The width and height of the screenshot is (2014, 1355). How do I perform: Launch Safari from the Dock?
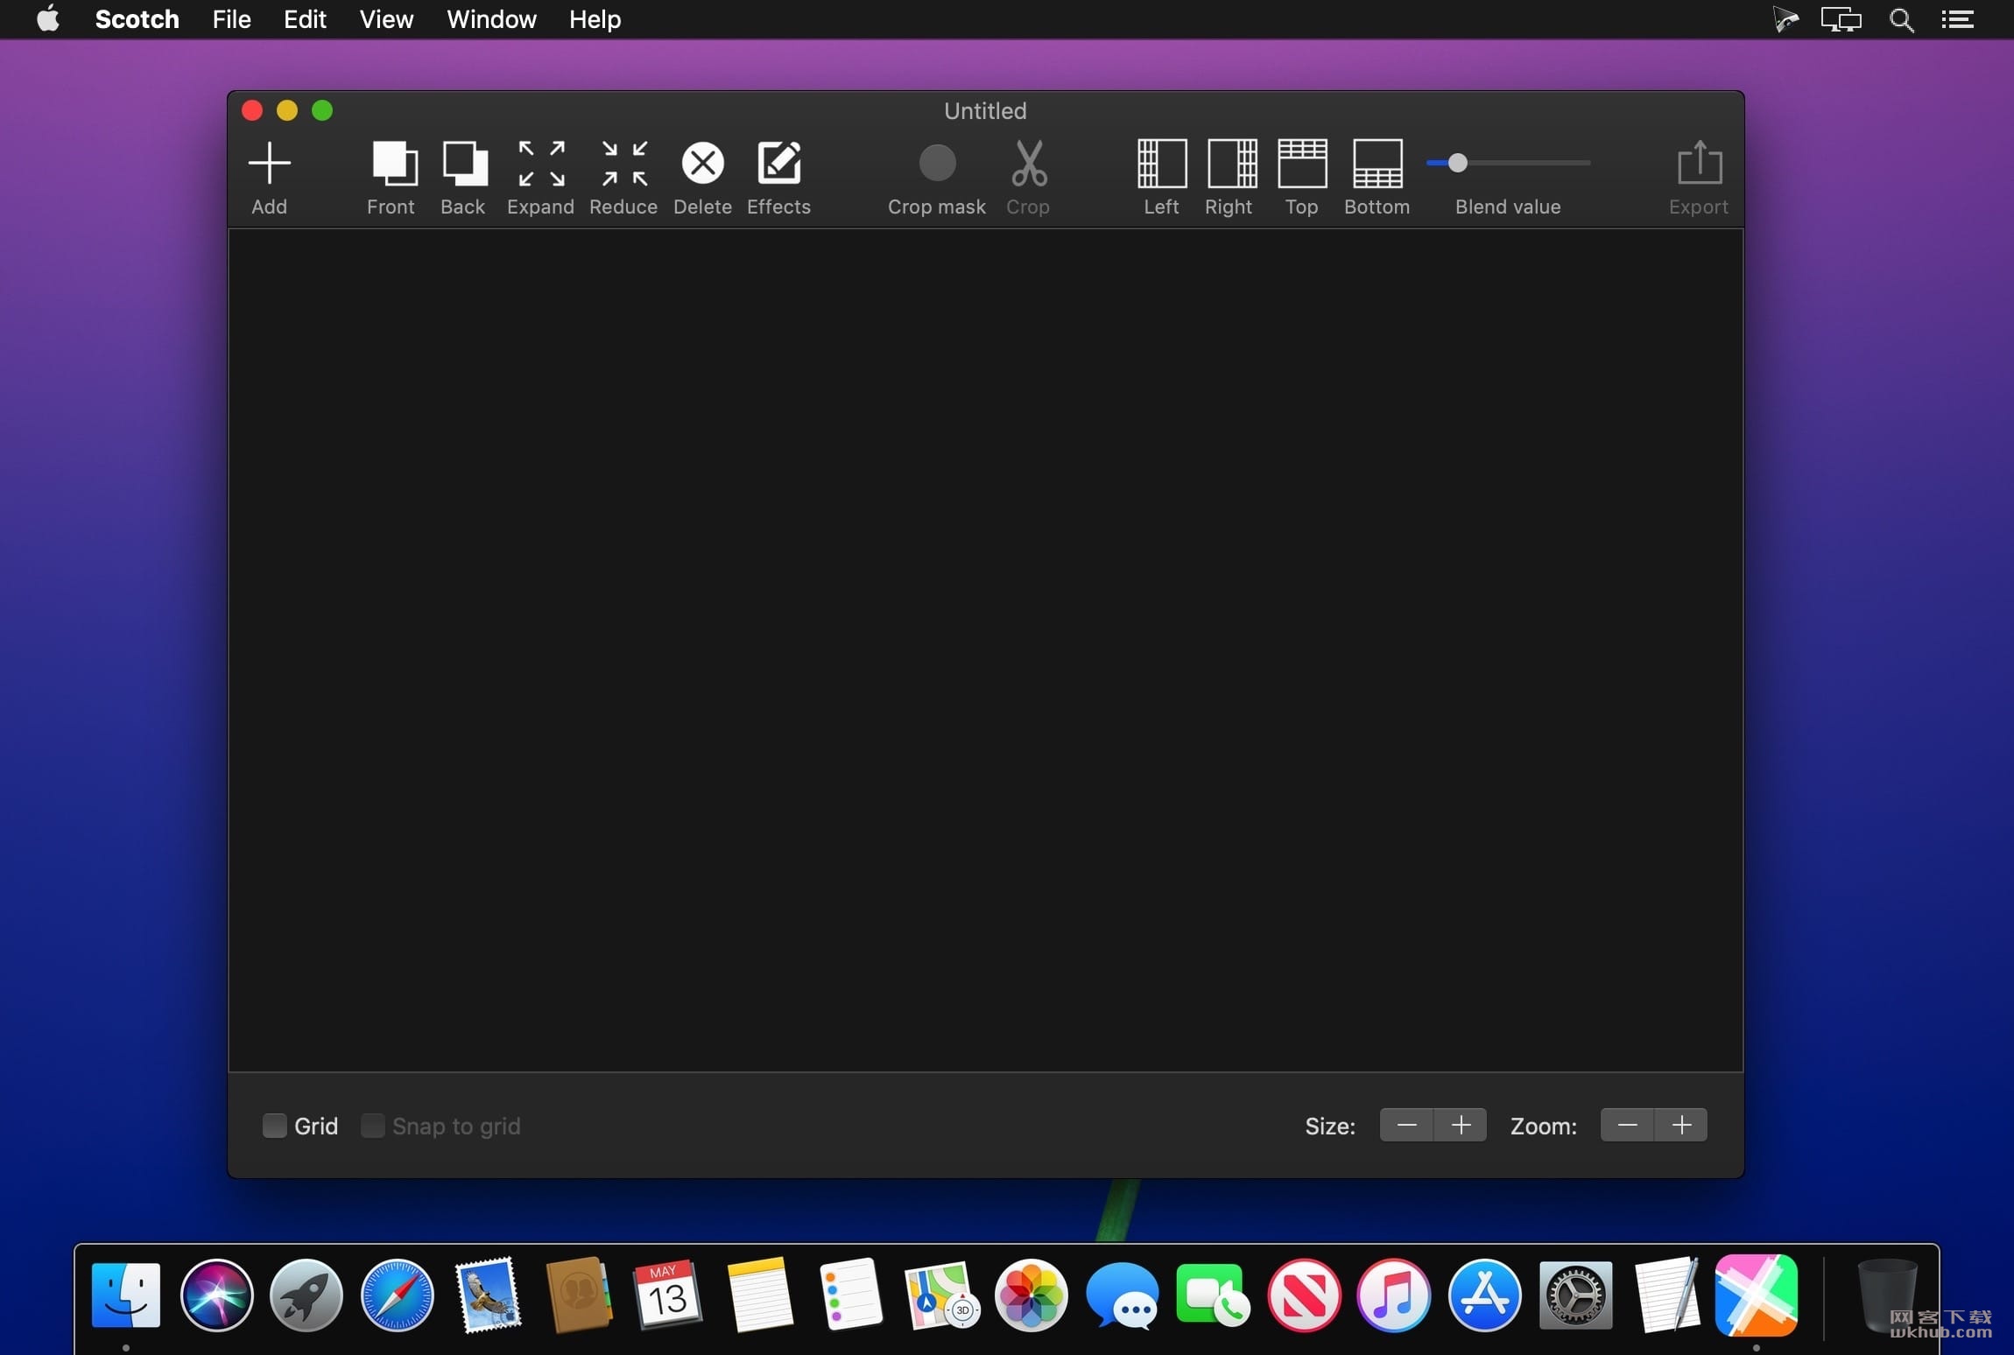[x=398, y=1295]
